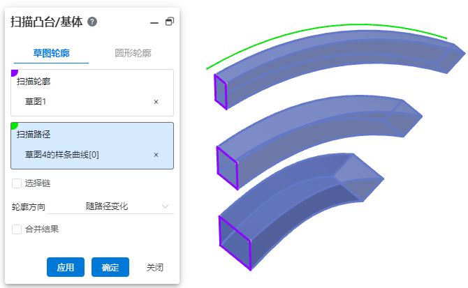The height and width of the screenshot is (288, 468).
Task: Switch to the 草图轮廓 tab
Action: click(x=51, y=53)
